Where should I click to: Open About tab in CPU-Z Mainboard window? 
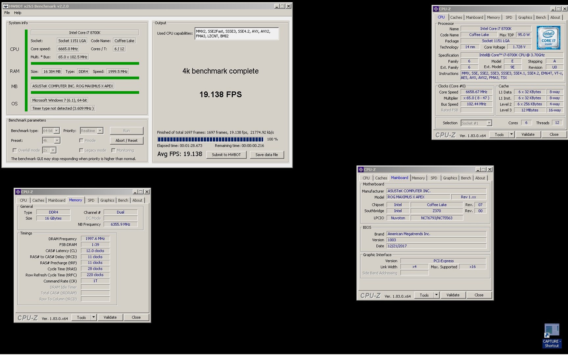[480, 178]
